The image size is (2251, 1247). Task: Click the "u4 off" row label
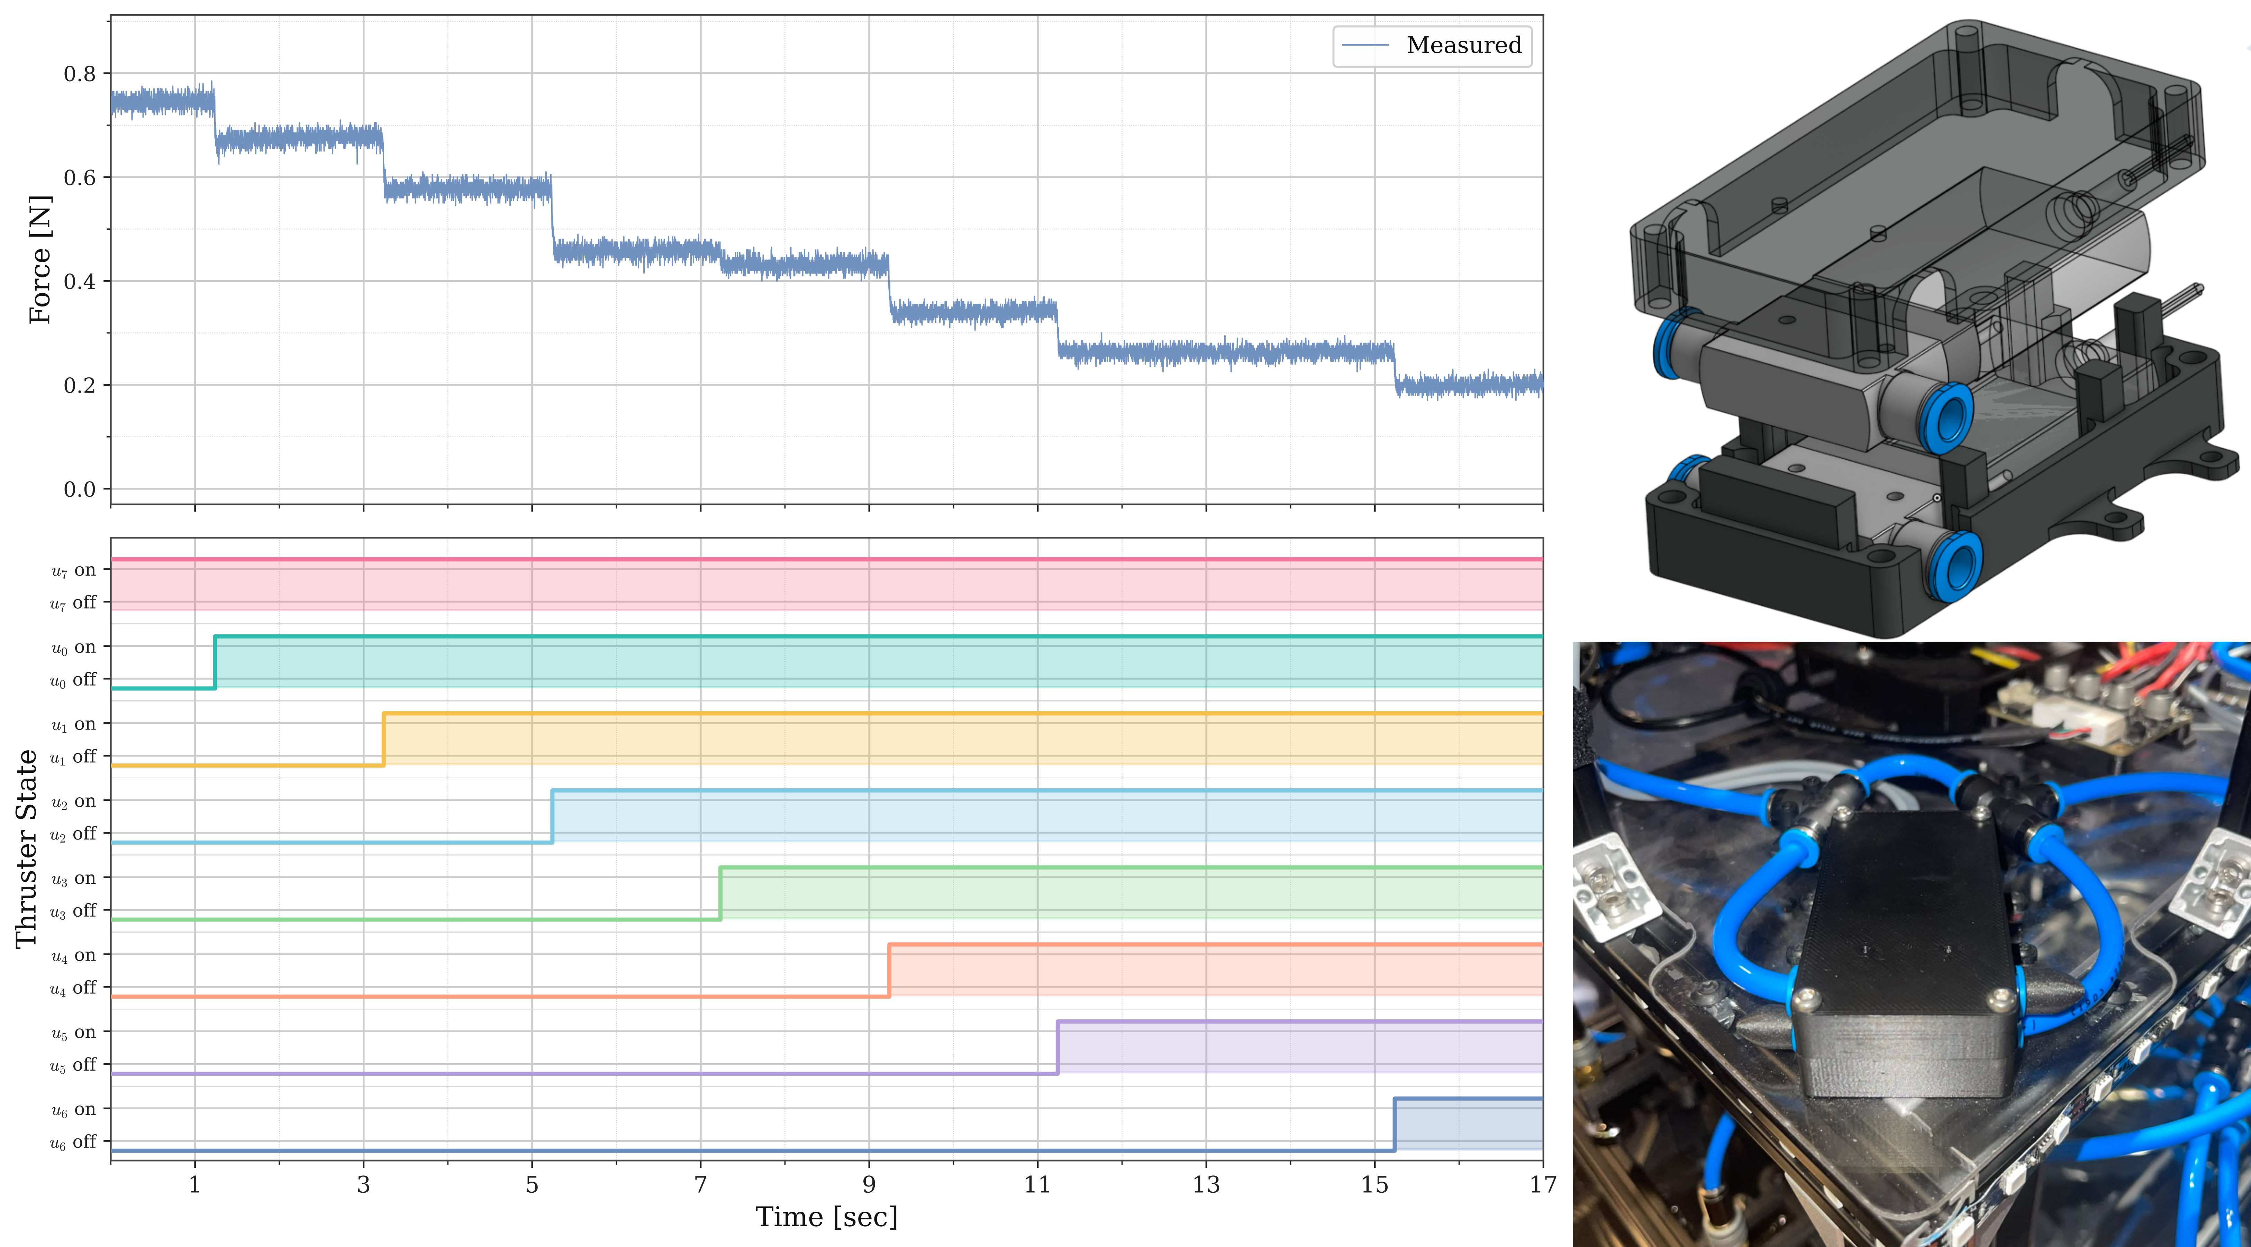pyautogui.click(x=73, y=988)
